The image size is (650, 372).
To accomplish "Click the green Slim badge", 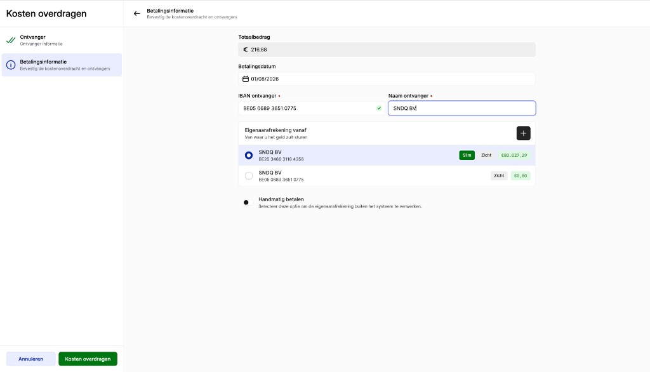I will click(467, 155).
